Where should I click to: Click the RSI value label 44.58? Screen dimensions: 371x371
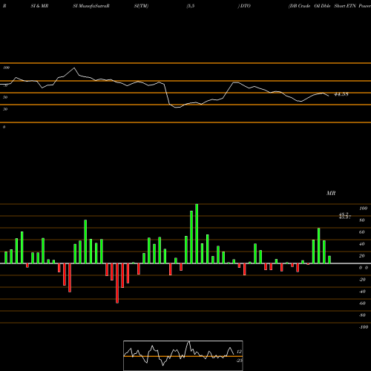pos(341,94)
